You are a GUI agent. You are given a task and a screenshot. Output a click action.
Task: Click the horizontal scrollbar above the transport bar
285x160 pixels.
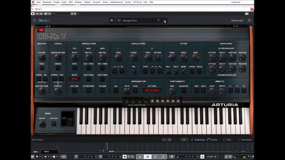[171, 151]
